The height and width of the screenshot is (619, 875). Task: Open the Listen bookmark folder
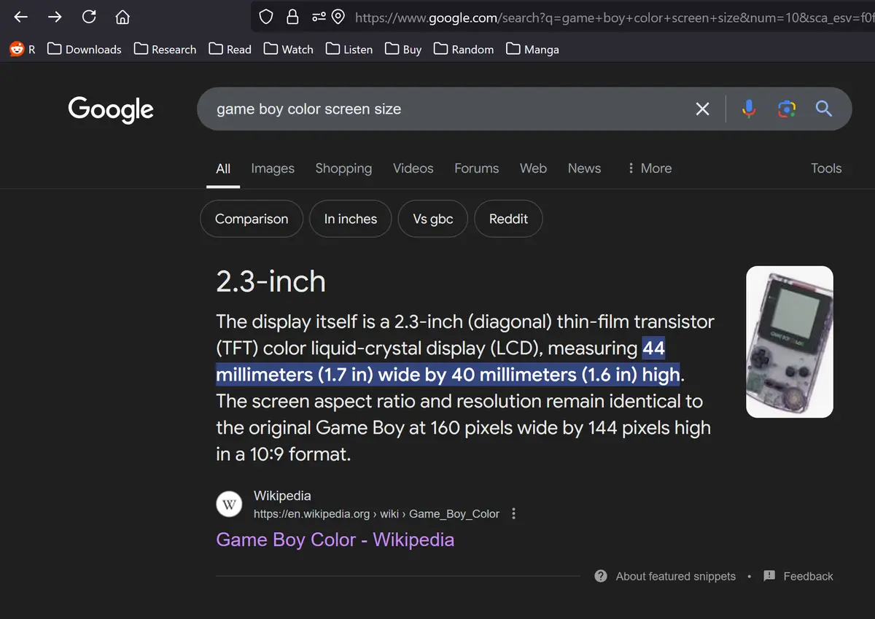point(349,50)
